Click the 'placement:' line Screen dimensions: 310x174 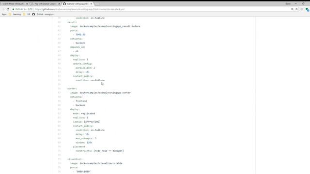pos(79,146)
